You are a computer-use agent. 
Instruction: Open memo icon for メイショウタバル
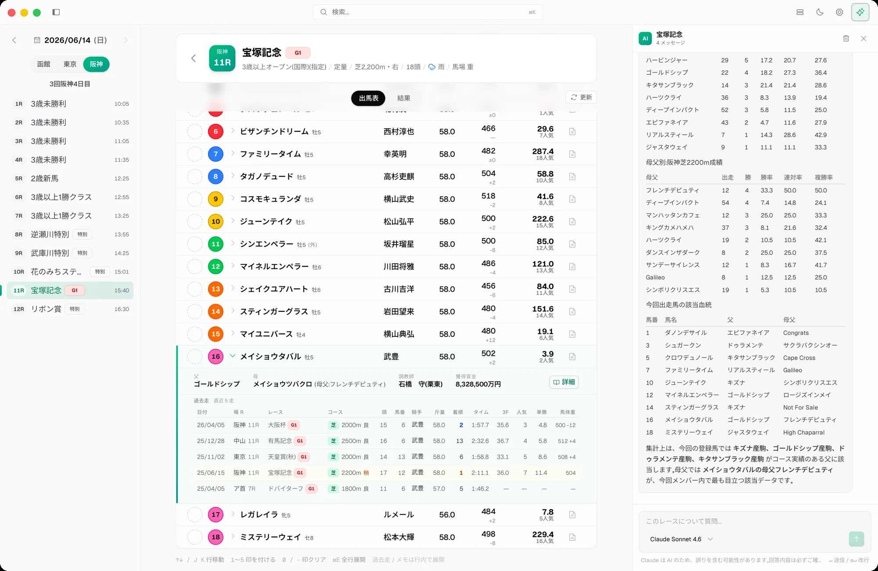coord(572,357)
